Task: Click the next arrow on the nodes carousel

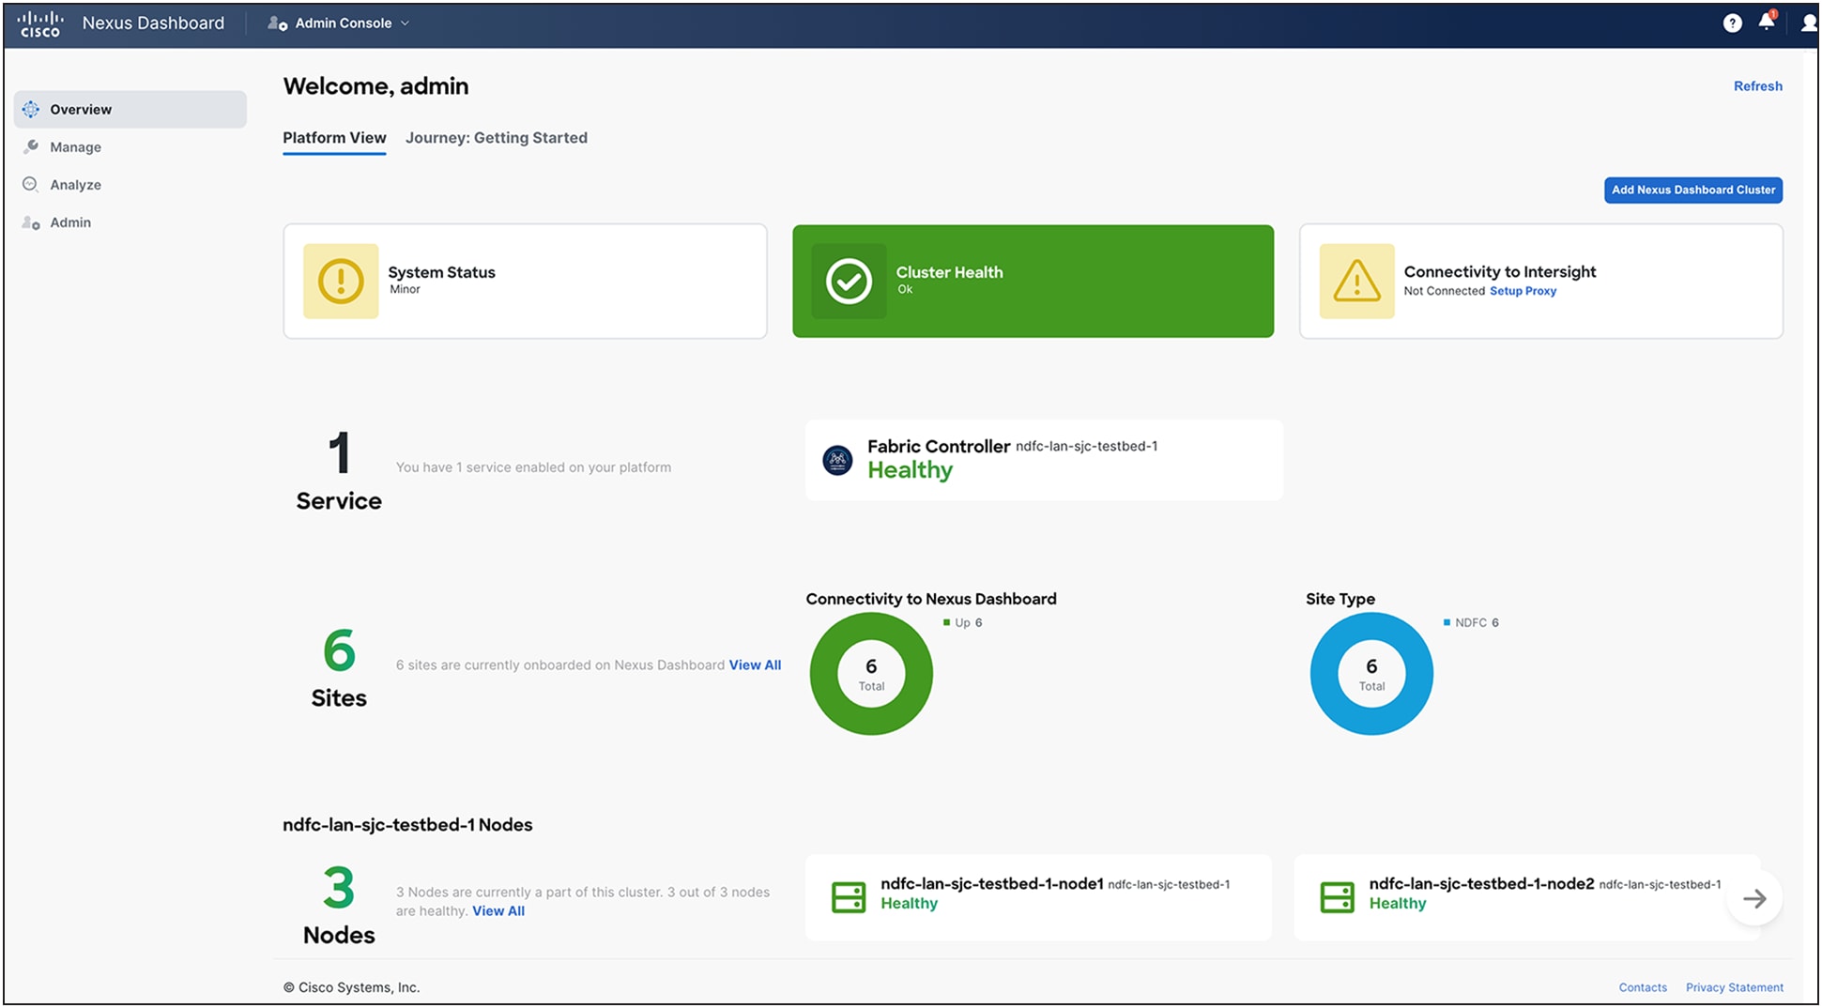Action: tap(1753, 898)
